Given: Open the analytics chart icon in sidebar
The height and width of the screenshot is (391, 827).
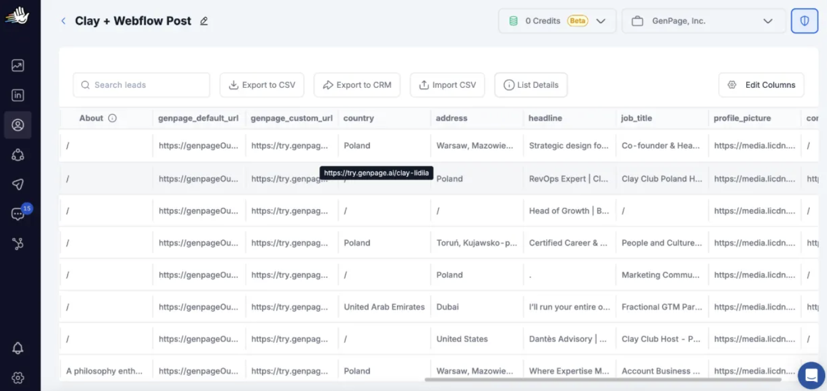Looking at the screenshot, I should (18, 66).
